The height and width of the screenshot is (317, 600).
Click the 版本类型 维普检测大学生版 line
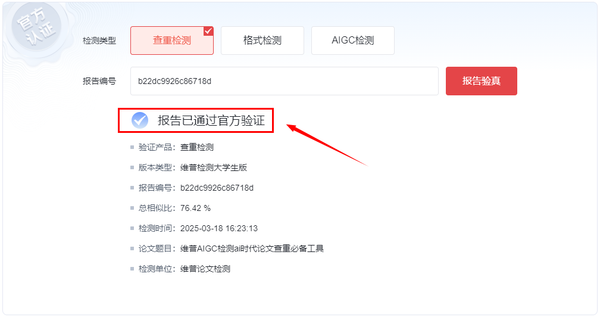pos(193,167)
